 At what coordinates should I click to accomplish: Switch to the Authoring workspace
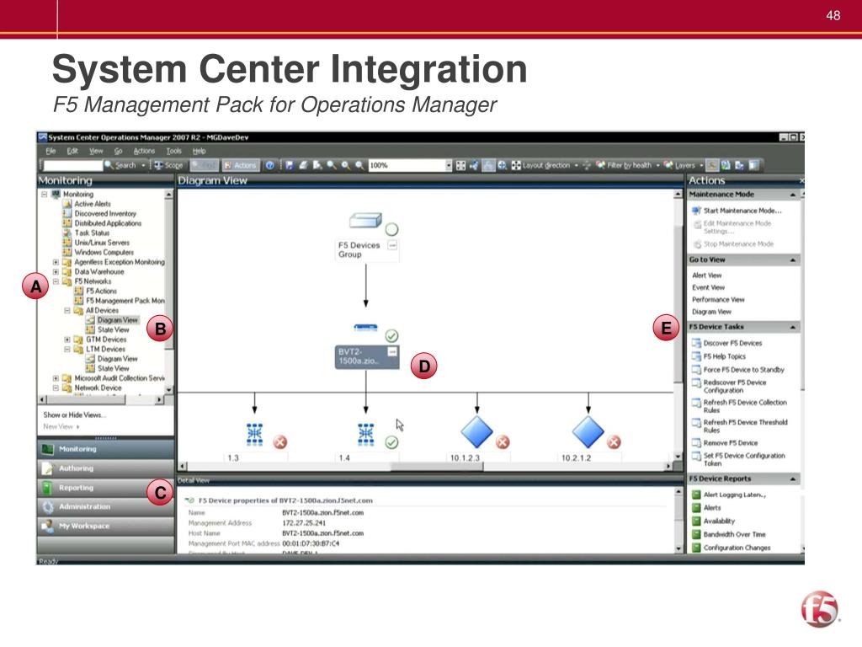click(106, 468)
